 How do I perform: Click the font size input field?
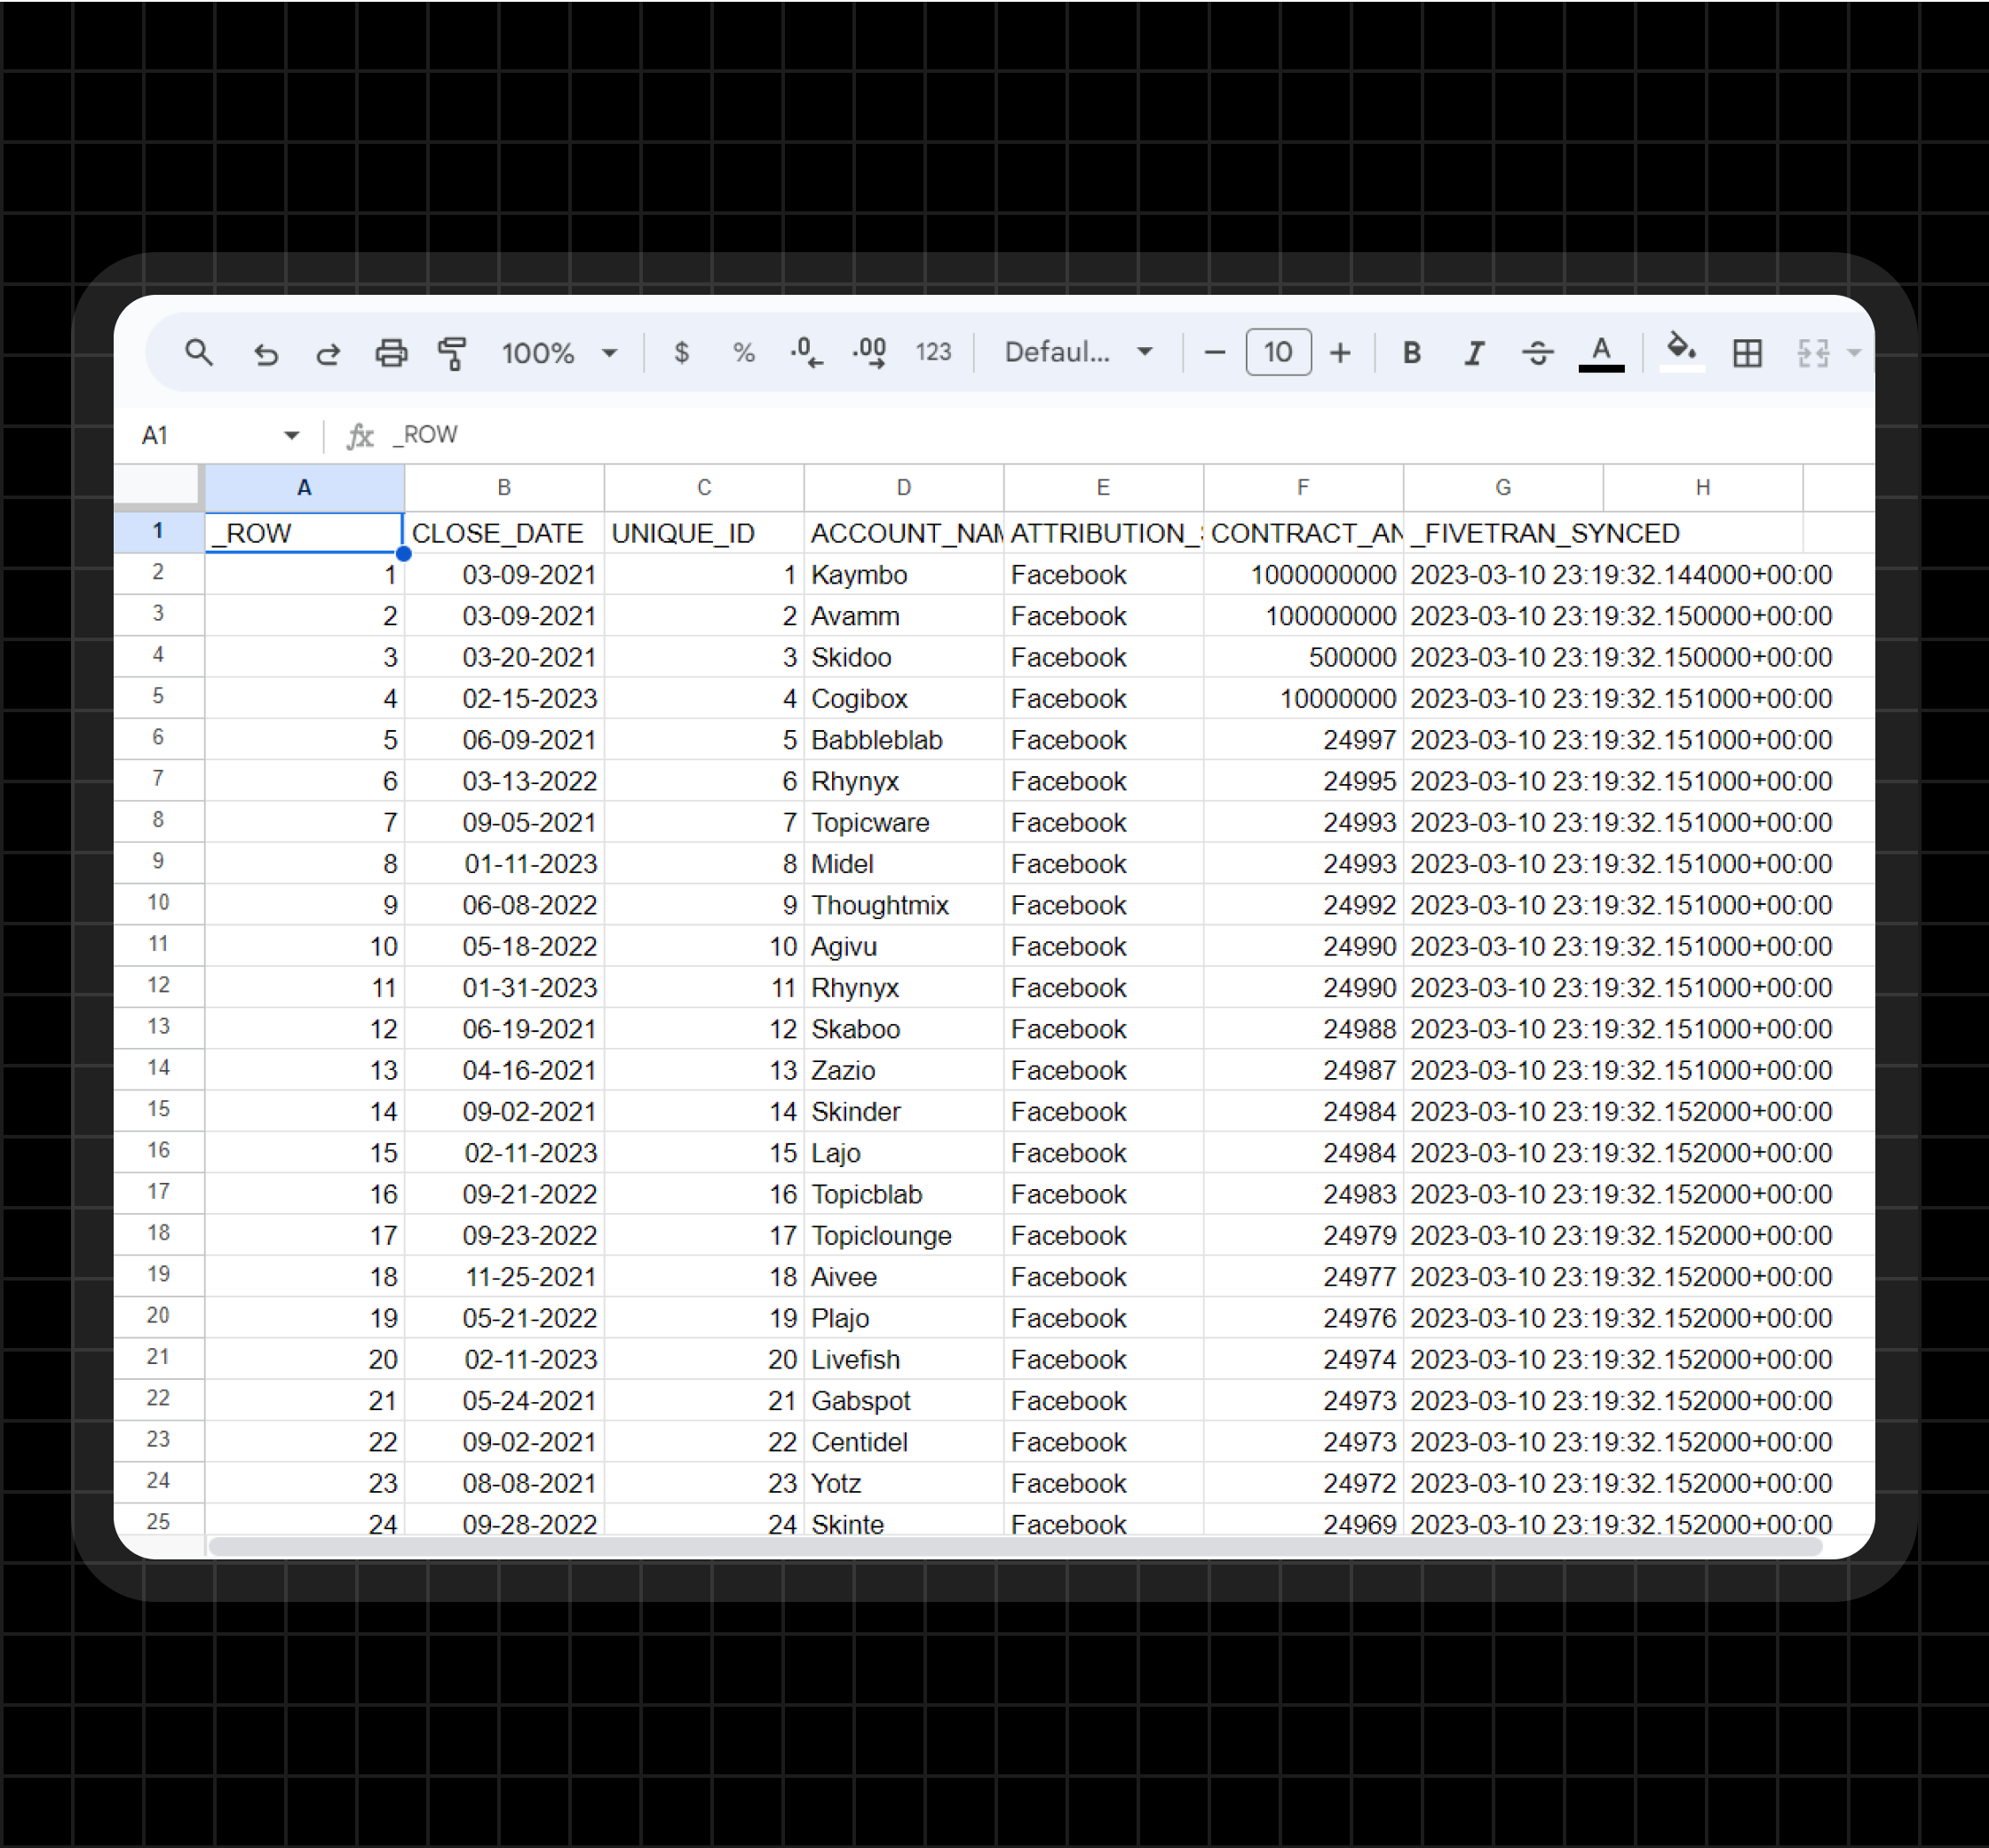coord(1277,352)
